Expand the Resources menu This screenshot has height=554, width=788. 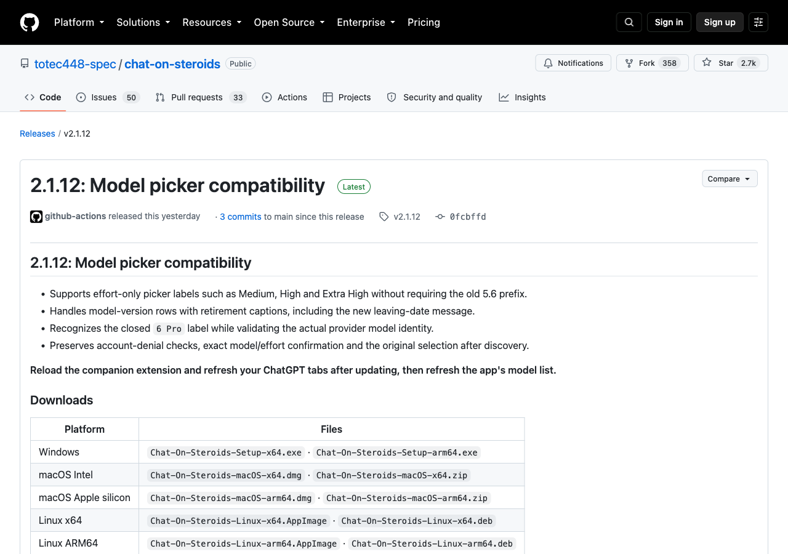coord(212,22)
